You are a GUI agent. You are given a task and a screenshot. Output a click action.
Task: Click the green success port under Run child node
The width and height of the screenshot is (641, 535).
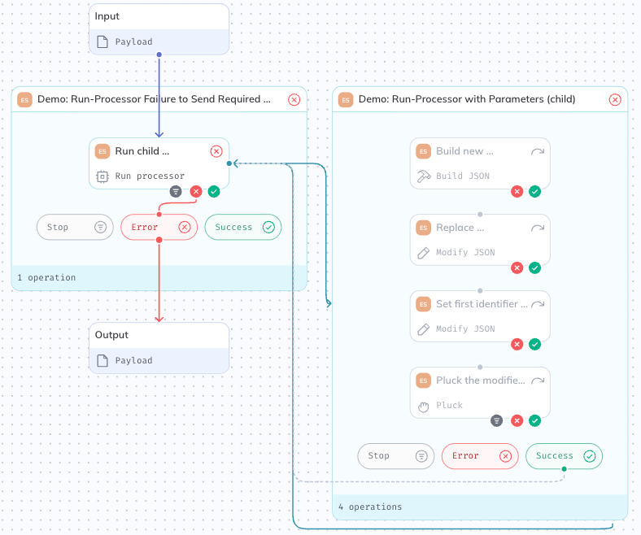pyautogui.click(x=214, y=191)
